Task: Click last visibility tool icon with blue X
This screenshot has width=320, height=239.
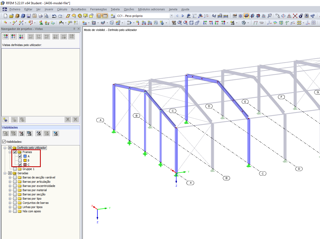Action: pyautogui.click(x=56, y=133)
